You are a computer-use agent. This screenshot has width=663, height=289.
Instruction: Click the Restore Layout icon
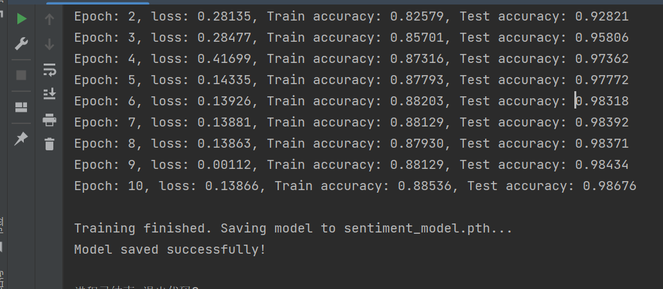21,107
